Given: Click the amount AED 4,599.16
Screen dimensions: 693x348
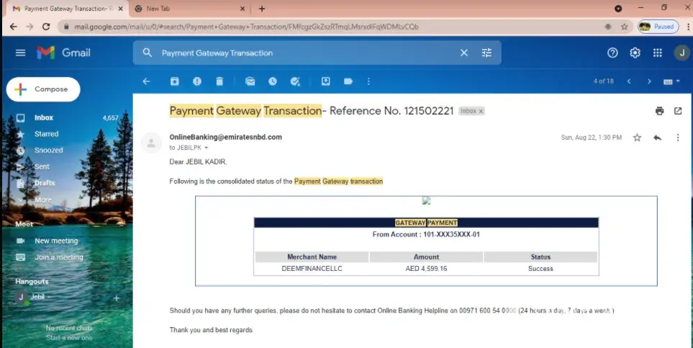Looking at the screenshot, I should [426, 269].
